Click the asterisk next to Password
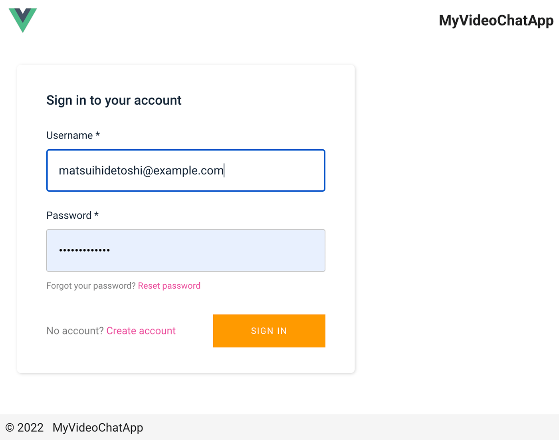Screen dimensions: 559x440 96,214
